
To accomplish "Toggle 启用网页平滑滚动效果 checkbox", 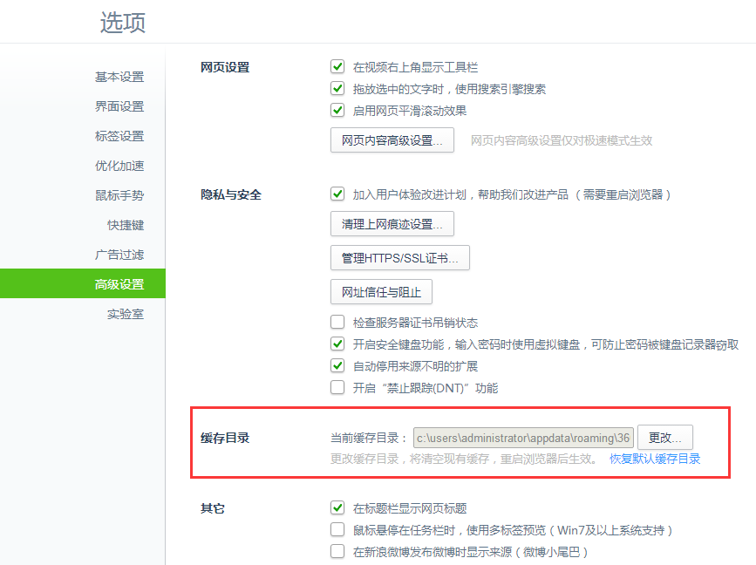I will 337,111.
